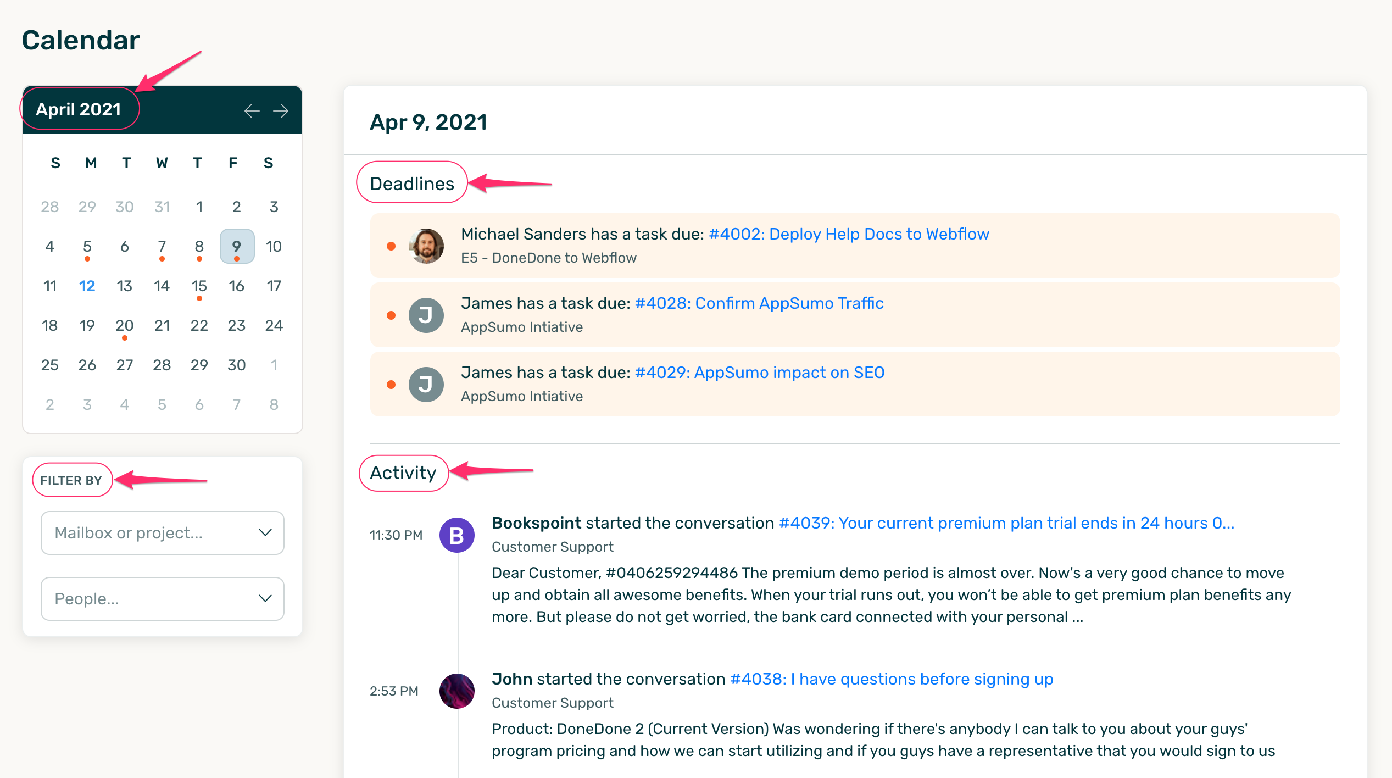The height and width of the screenshot is (778, 1392).
Task: Click the Bookspoint sender name
Action: 536,523
